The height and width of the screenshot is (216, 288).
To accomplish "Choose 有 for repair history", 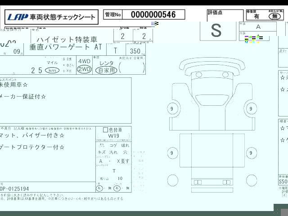I will (256, 16).
